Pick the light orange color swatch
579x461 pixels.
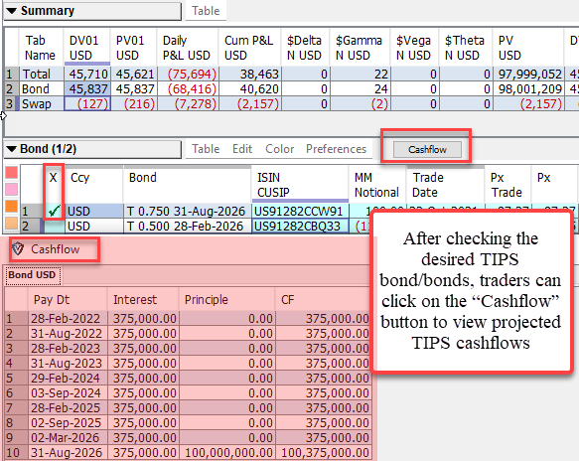(x=12, y=223)
